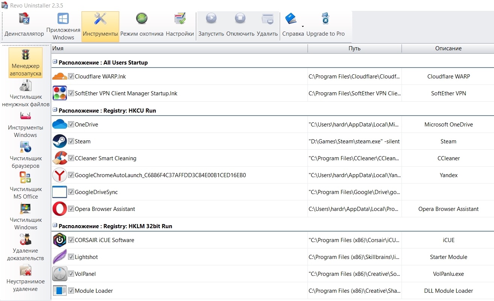Open the Справка book icon

click(291, 18)
